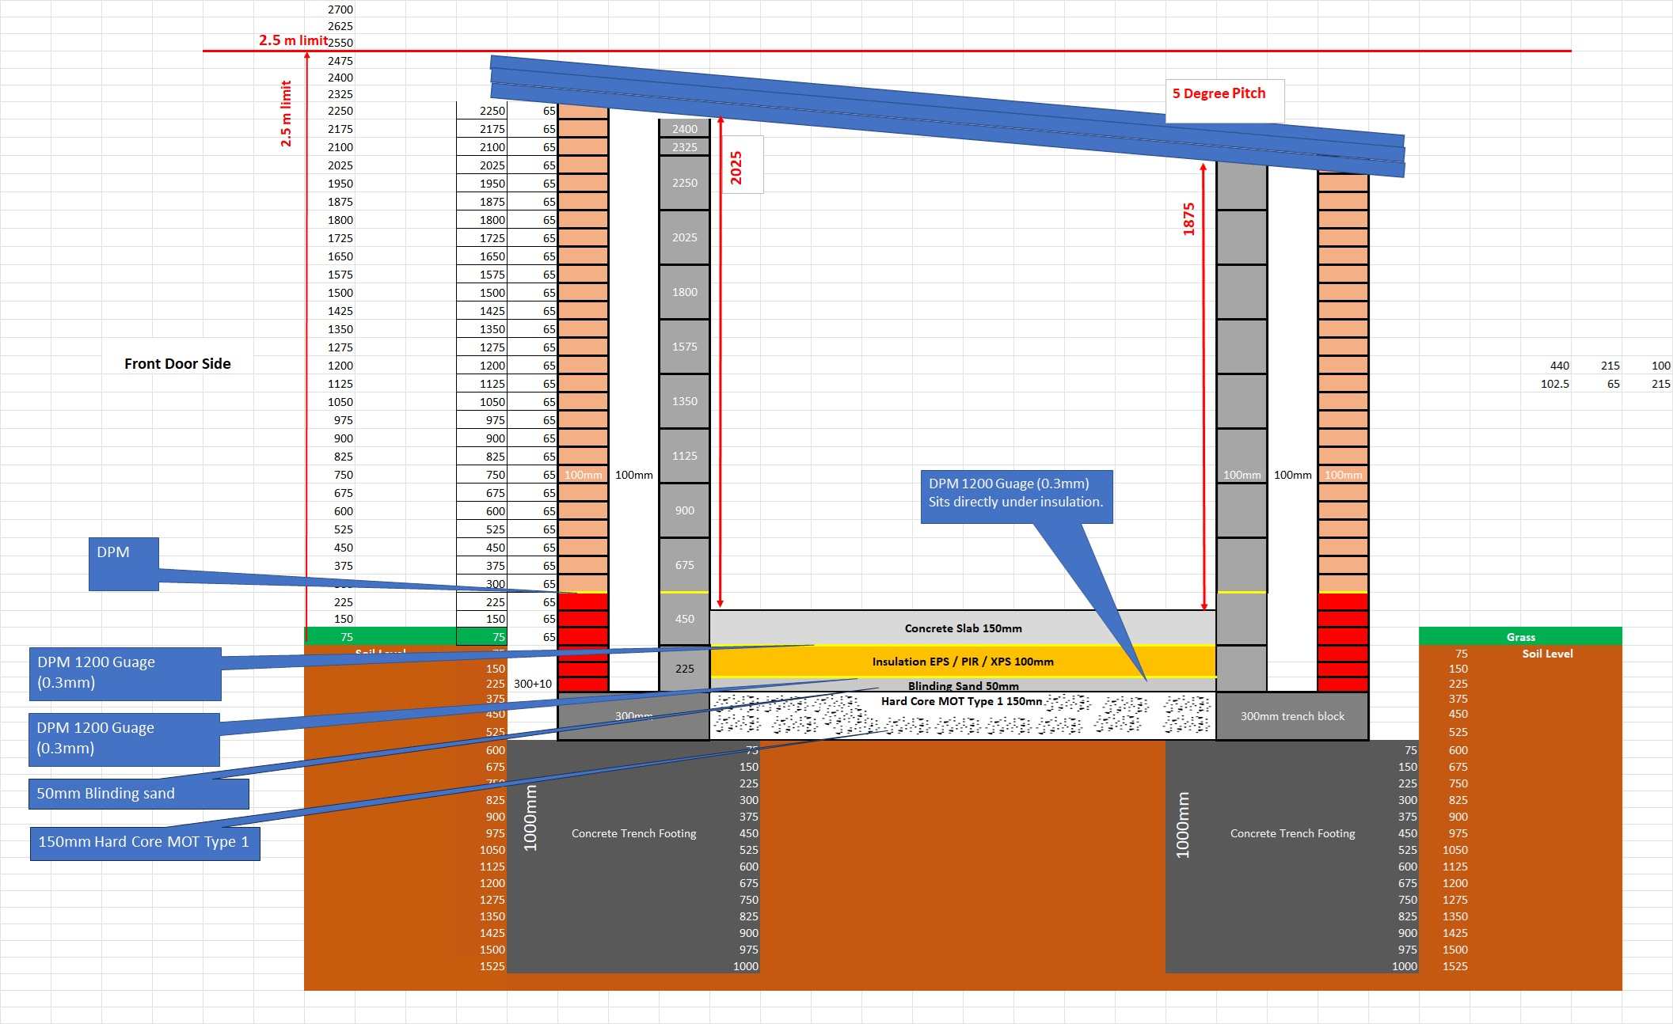This screenshot has height=1024, width=1673.
Task: Click the green 'Grass' cell
Action: pyautogui.click(x=1519, y=637)
